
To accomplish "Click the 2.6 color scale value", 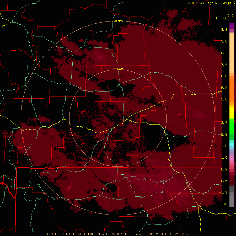I will pos(224,135).
